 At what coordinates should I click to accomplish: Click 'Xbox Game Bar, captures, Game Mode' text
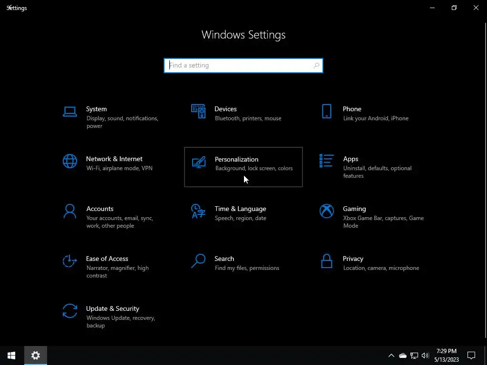(x=383, y=222)
